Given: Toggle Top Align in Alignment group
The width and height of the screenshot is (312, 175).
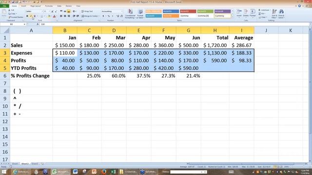Looking at the screenshot, I should pyautogui.click(x=61, y=11).
